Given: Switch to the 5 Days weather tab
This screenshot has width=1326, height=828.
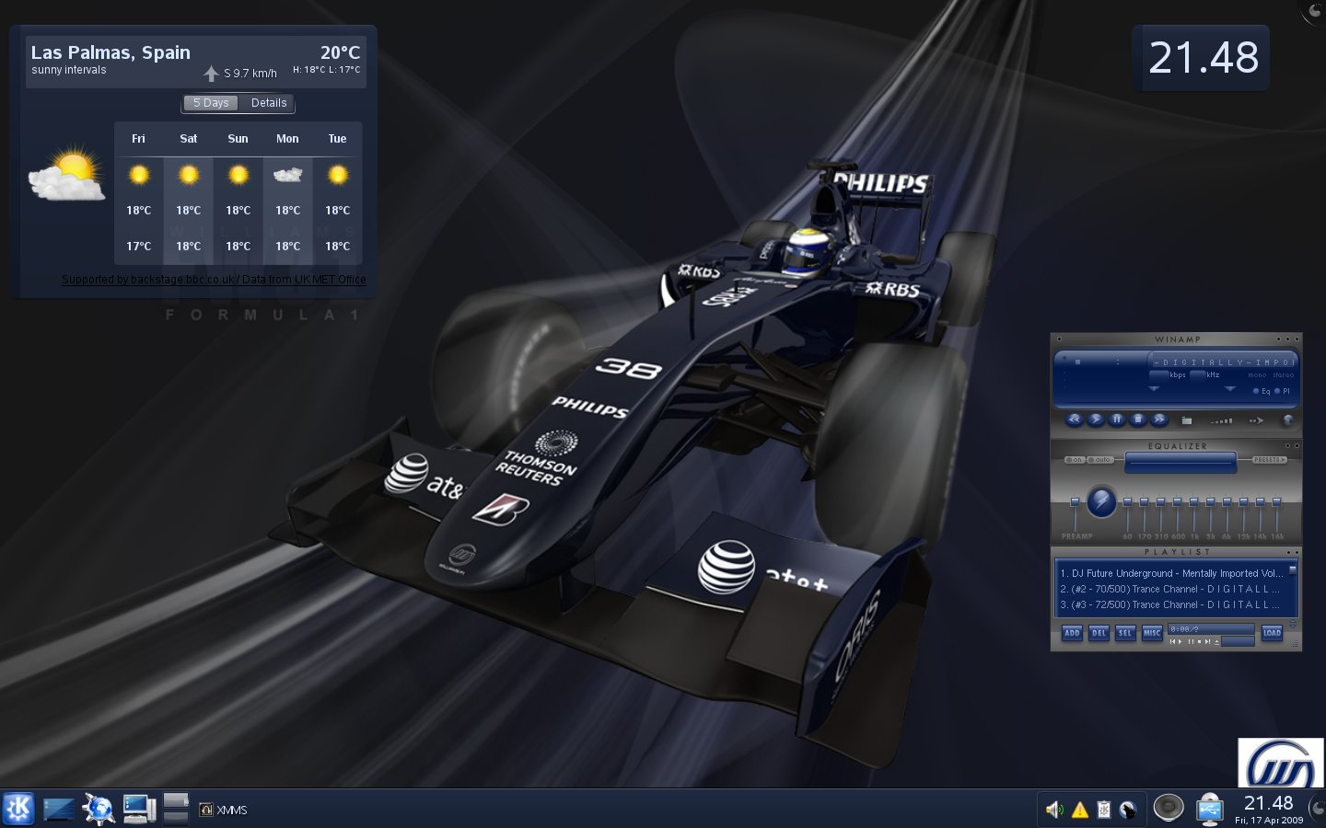Looking at the screenshot, I should (211, 103).
